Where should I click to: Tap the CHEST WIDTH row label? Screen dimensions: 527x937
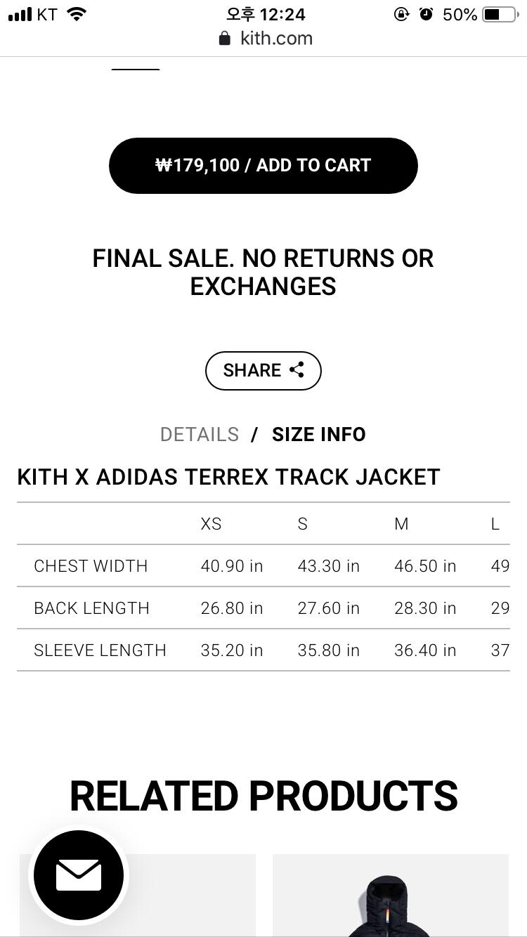91,566
